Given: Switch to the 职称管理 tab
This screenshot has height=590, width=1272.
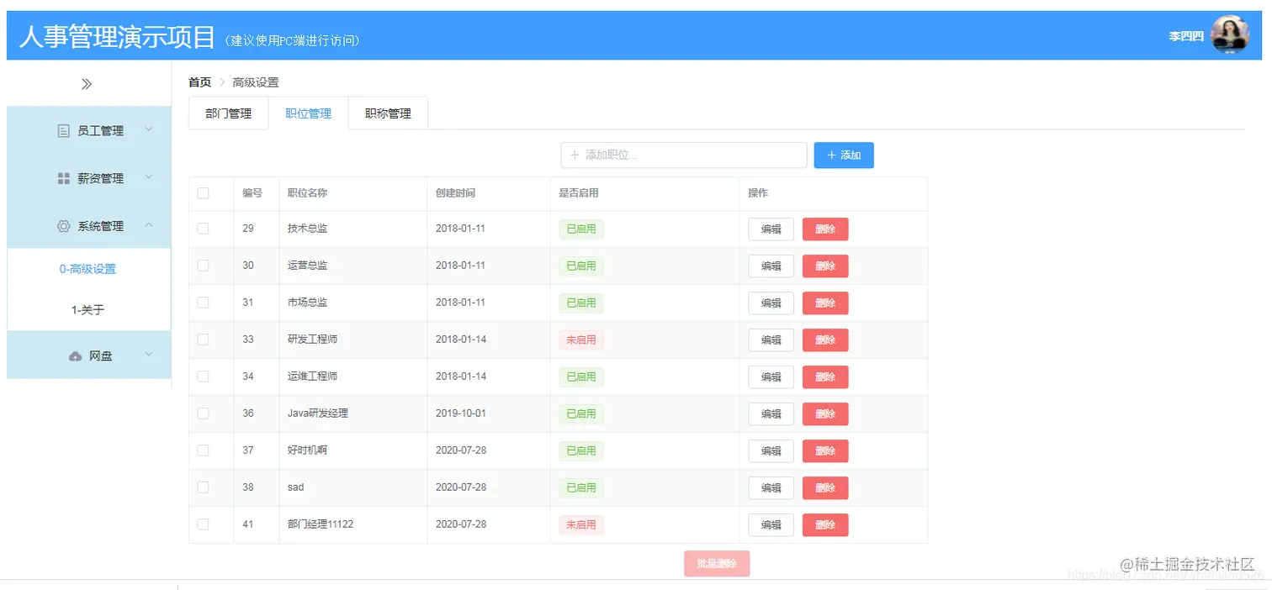Looking at the screenshot, I should click(x=388, y=113).
